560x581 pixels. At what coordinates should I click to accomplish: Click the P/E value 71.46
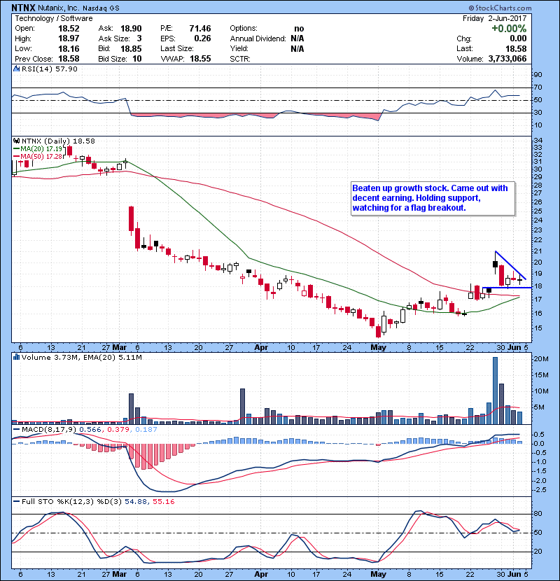click(200, 29)
